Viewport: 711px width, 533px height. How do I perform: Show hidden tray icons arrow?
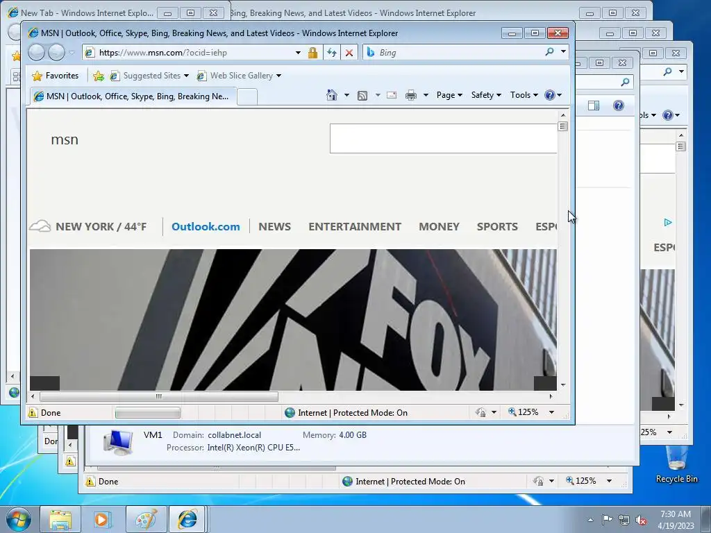pos(590,520)
